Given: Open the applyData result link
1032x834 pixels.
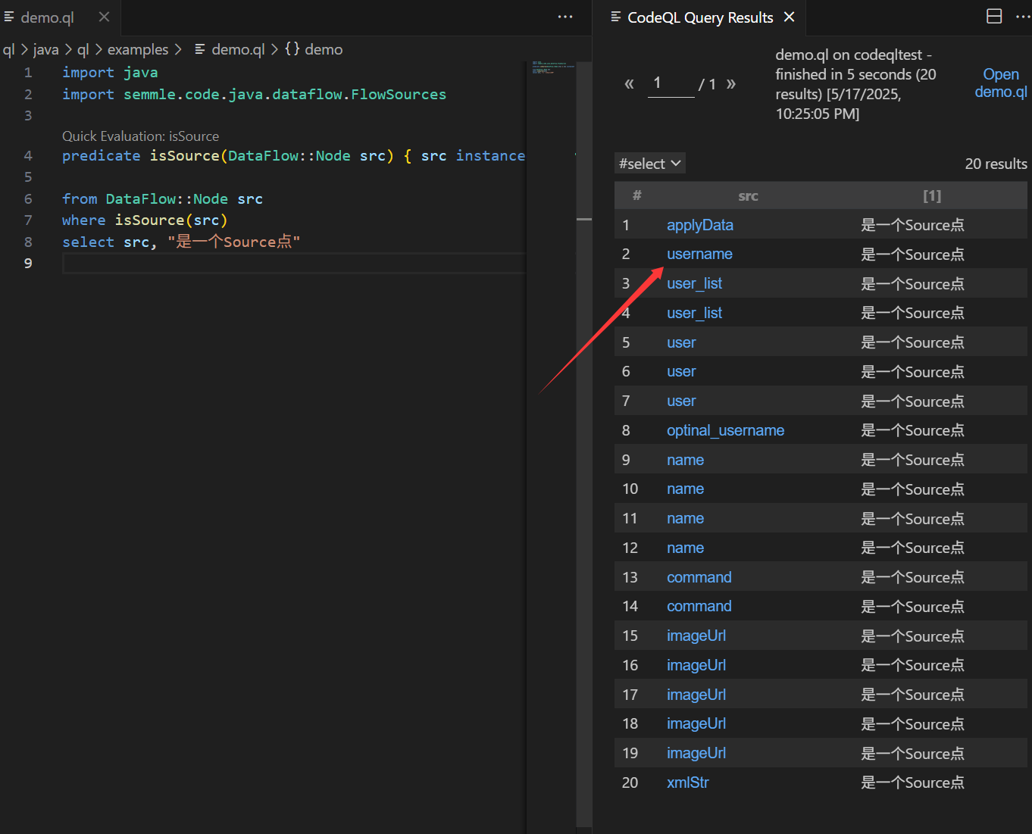Looking at the screenshot, I should [x=699, y=224].
